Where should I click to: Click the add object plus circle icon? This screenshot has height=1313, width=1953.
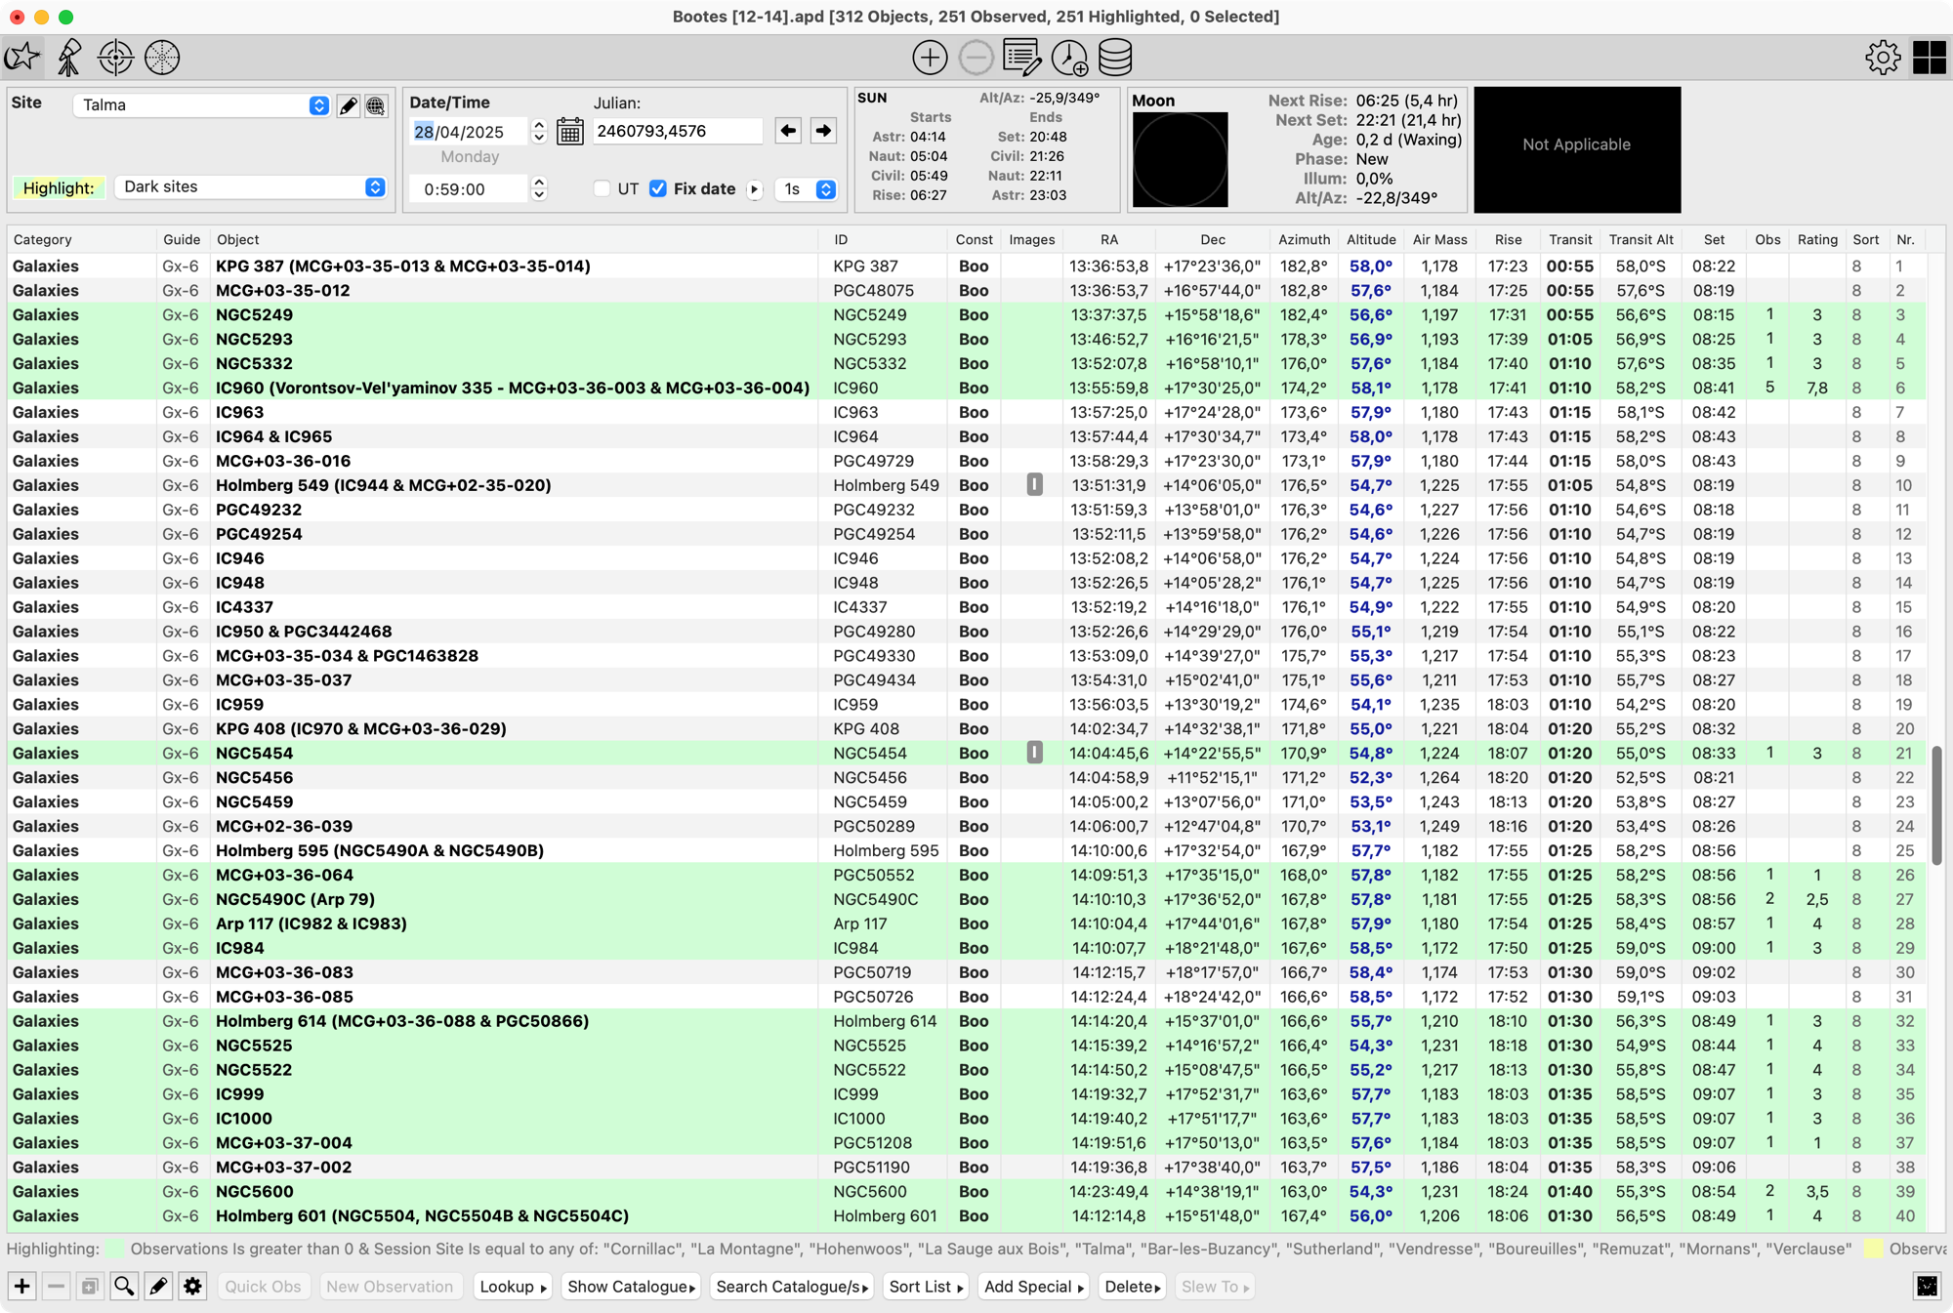pos(929,58)
